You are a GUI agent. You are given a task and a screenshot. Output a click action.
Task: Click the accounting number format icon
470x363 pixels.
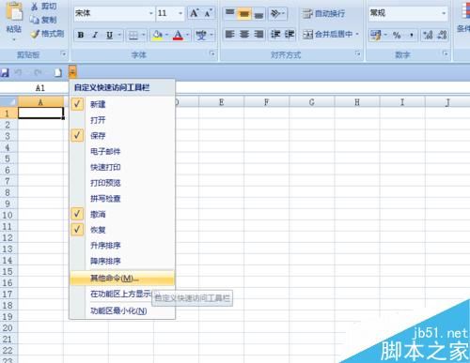coord(375,35)
